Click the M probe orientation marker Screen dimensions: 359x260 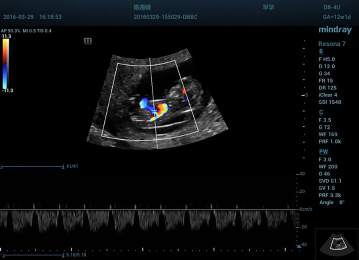pyautogui.click(x=88, y=40)
